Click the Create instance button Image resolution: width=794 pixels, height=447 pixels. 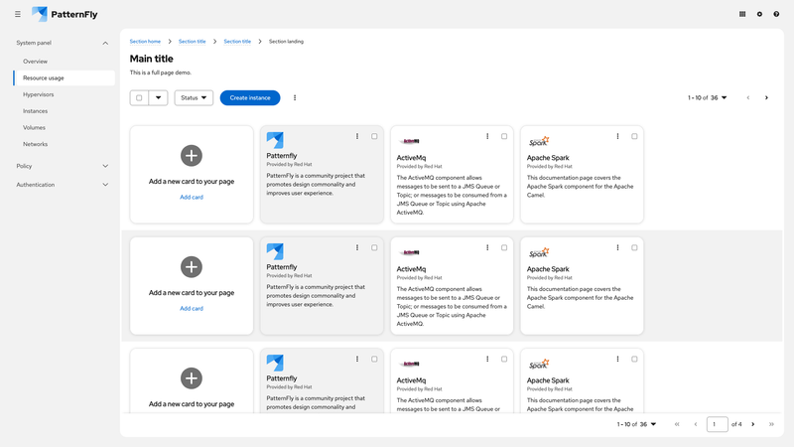coord(250,97)
